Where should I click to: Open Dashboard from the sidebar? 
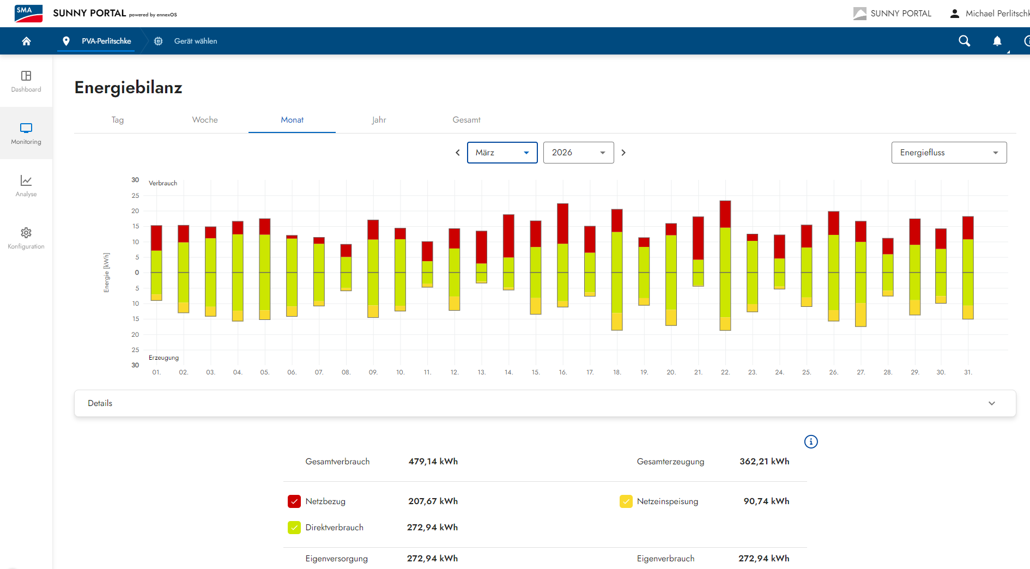click(26, 81)
